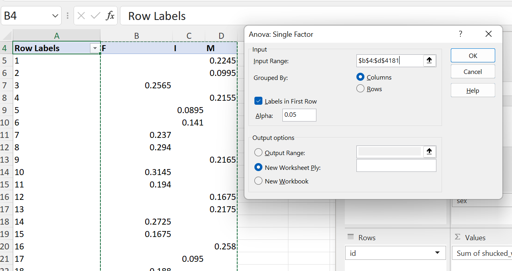Image resolution: width=512 pixels, height=271 pixels.
Task: Collapse dialog via Input Range selector icon
Action: click(429, 61)
